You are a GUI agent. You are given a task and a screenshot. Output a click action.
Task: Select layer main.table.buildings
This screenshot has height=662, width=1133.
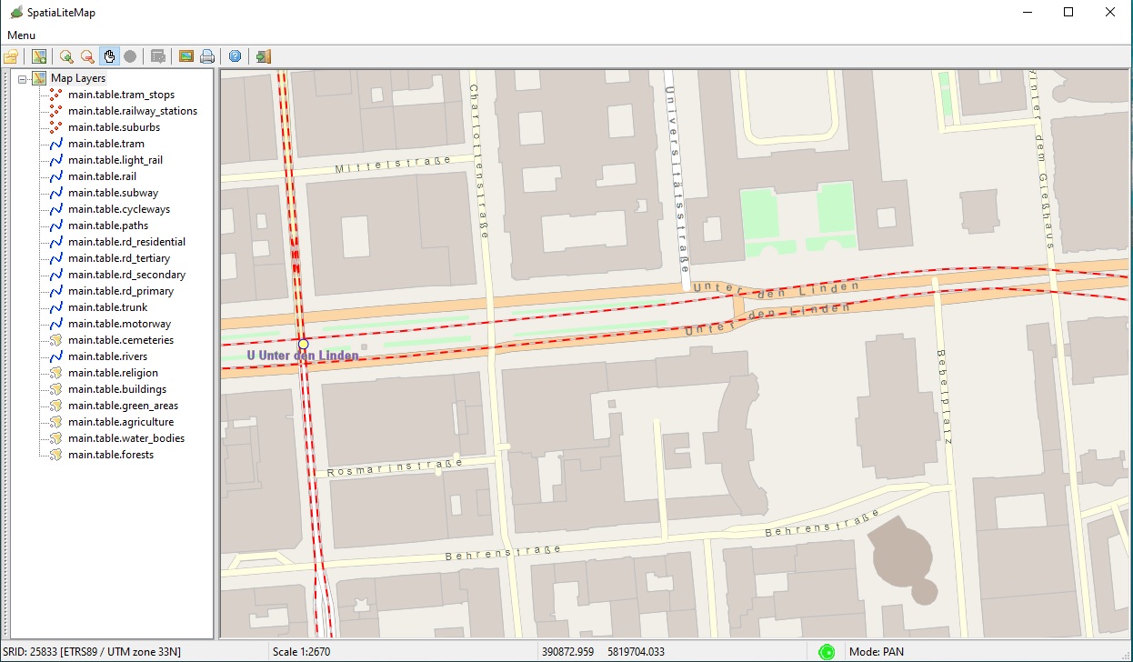(x=117, y=389)
